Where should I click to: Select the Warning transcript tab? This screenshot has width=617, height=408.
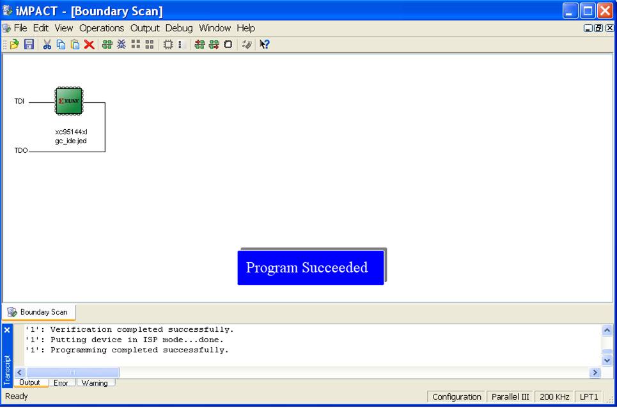[95, 383]
